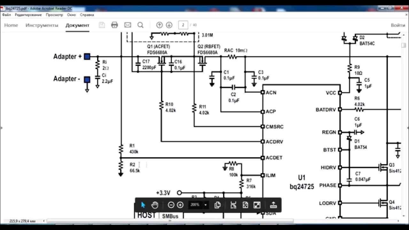Click the 'PHASE' pin label

point(328,185)
